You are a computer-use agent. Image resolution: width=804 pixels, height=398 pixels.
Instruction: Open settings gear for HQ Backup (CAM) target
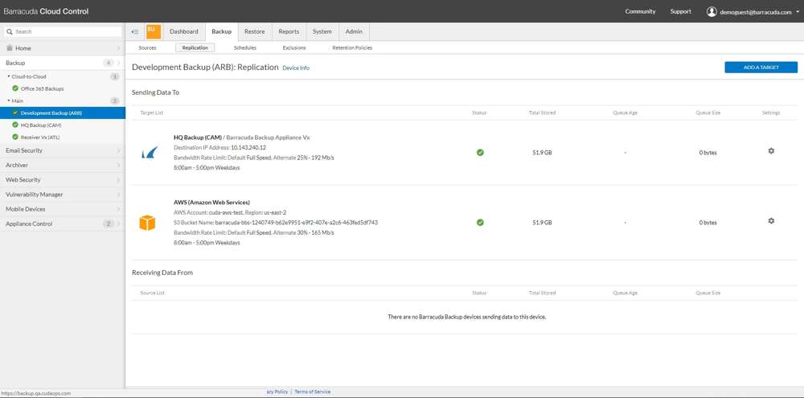coord(771,151)
